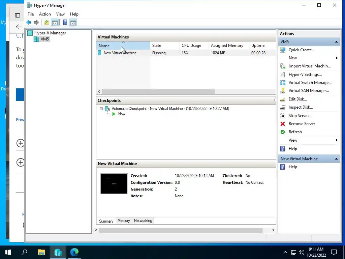Click the Virtual Switch Manager icon
This screenshot has height=259, width=345.
click(283, 83)
